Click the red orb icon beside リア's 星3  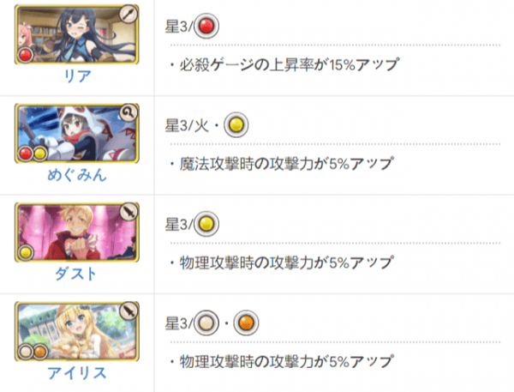point(206,26)
